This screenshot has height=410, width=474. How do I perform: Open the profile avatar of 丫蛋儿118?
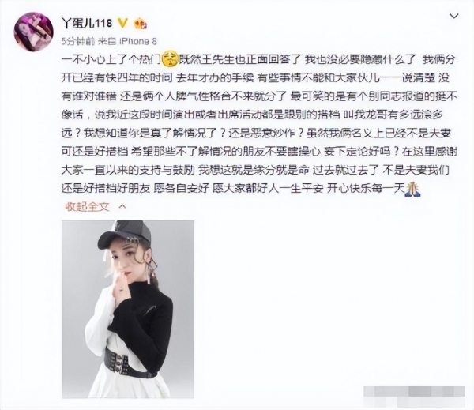click(33, 32)
